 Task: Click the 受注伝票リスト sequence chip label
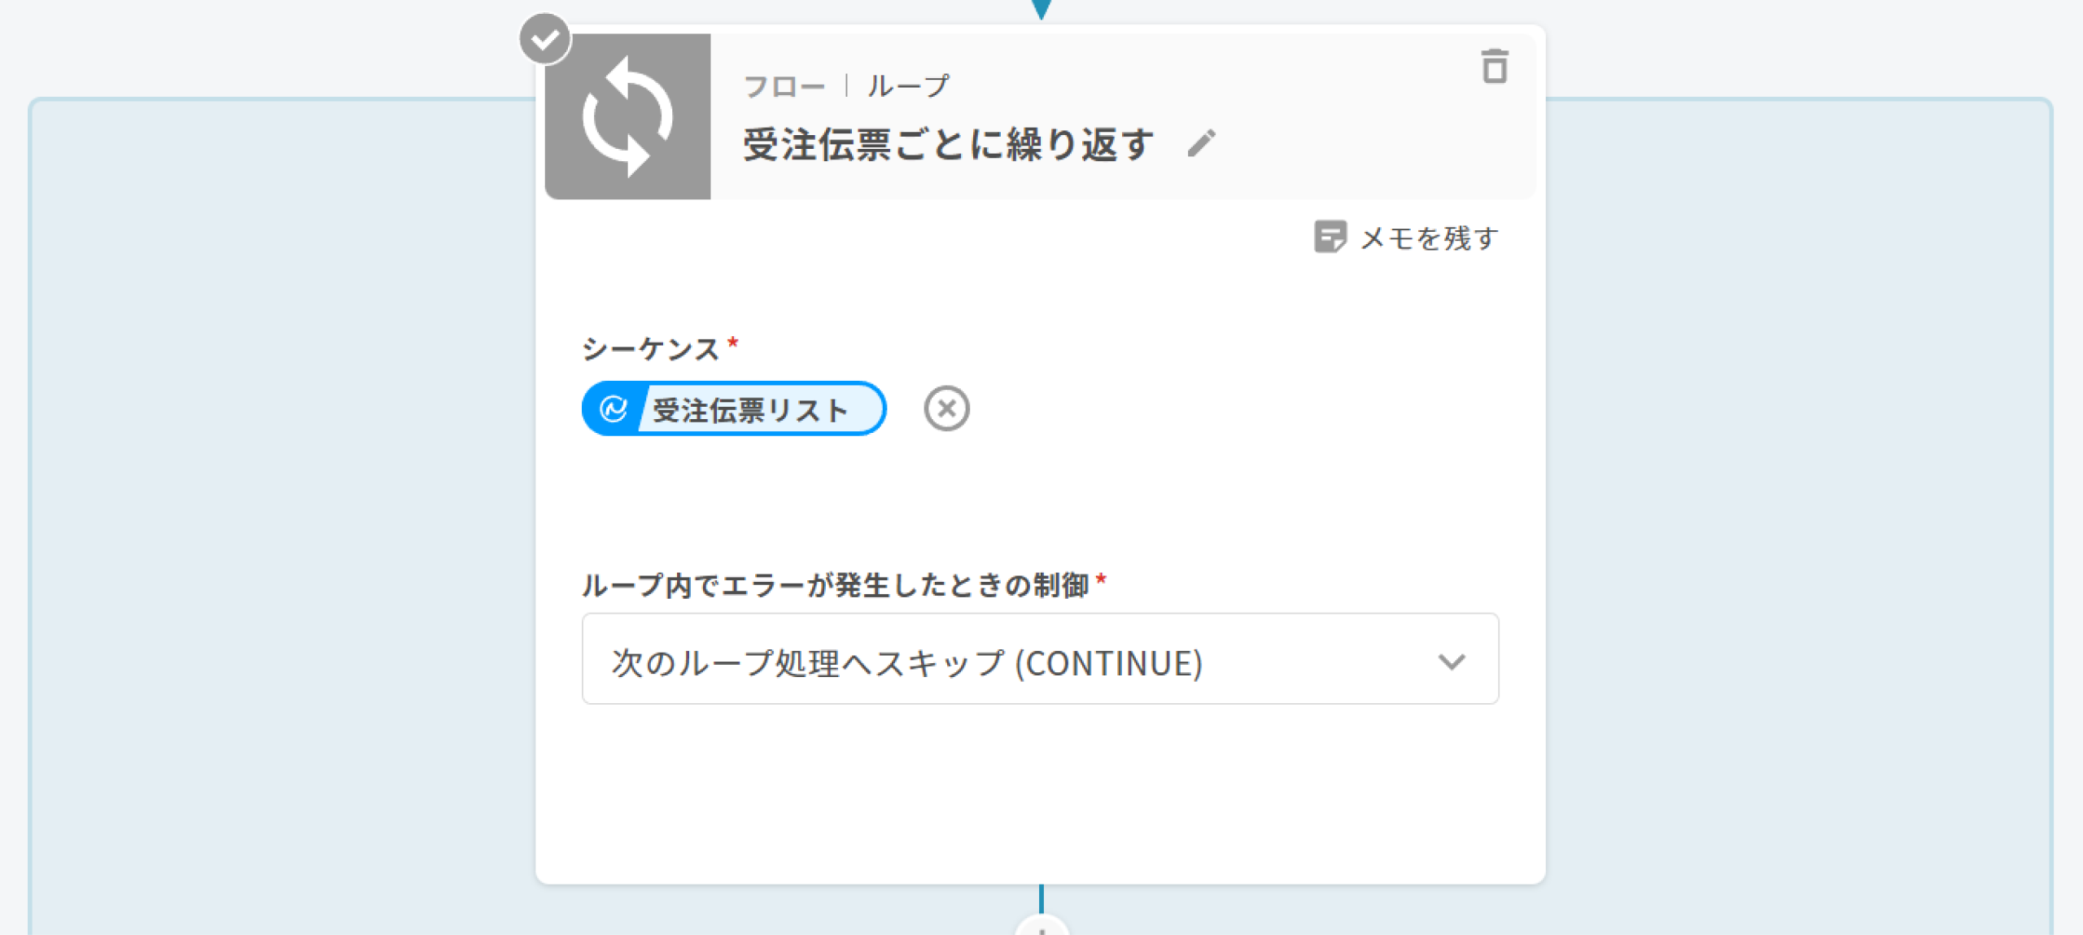click(750, 409)
